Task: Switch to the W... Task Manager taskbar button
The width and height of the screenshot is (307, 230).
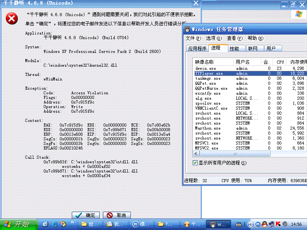Action: pos(218,224)
